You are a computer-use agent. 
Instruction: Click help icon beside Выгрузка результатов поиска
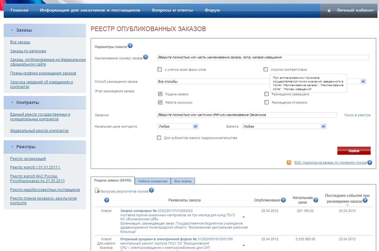coord(151,190)
